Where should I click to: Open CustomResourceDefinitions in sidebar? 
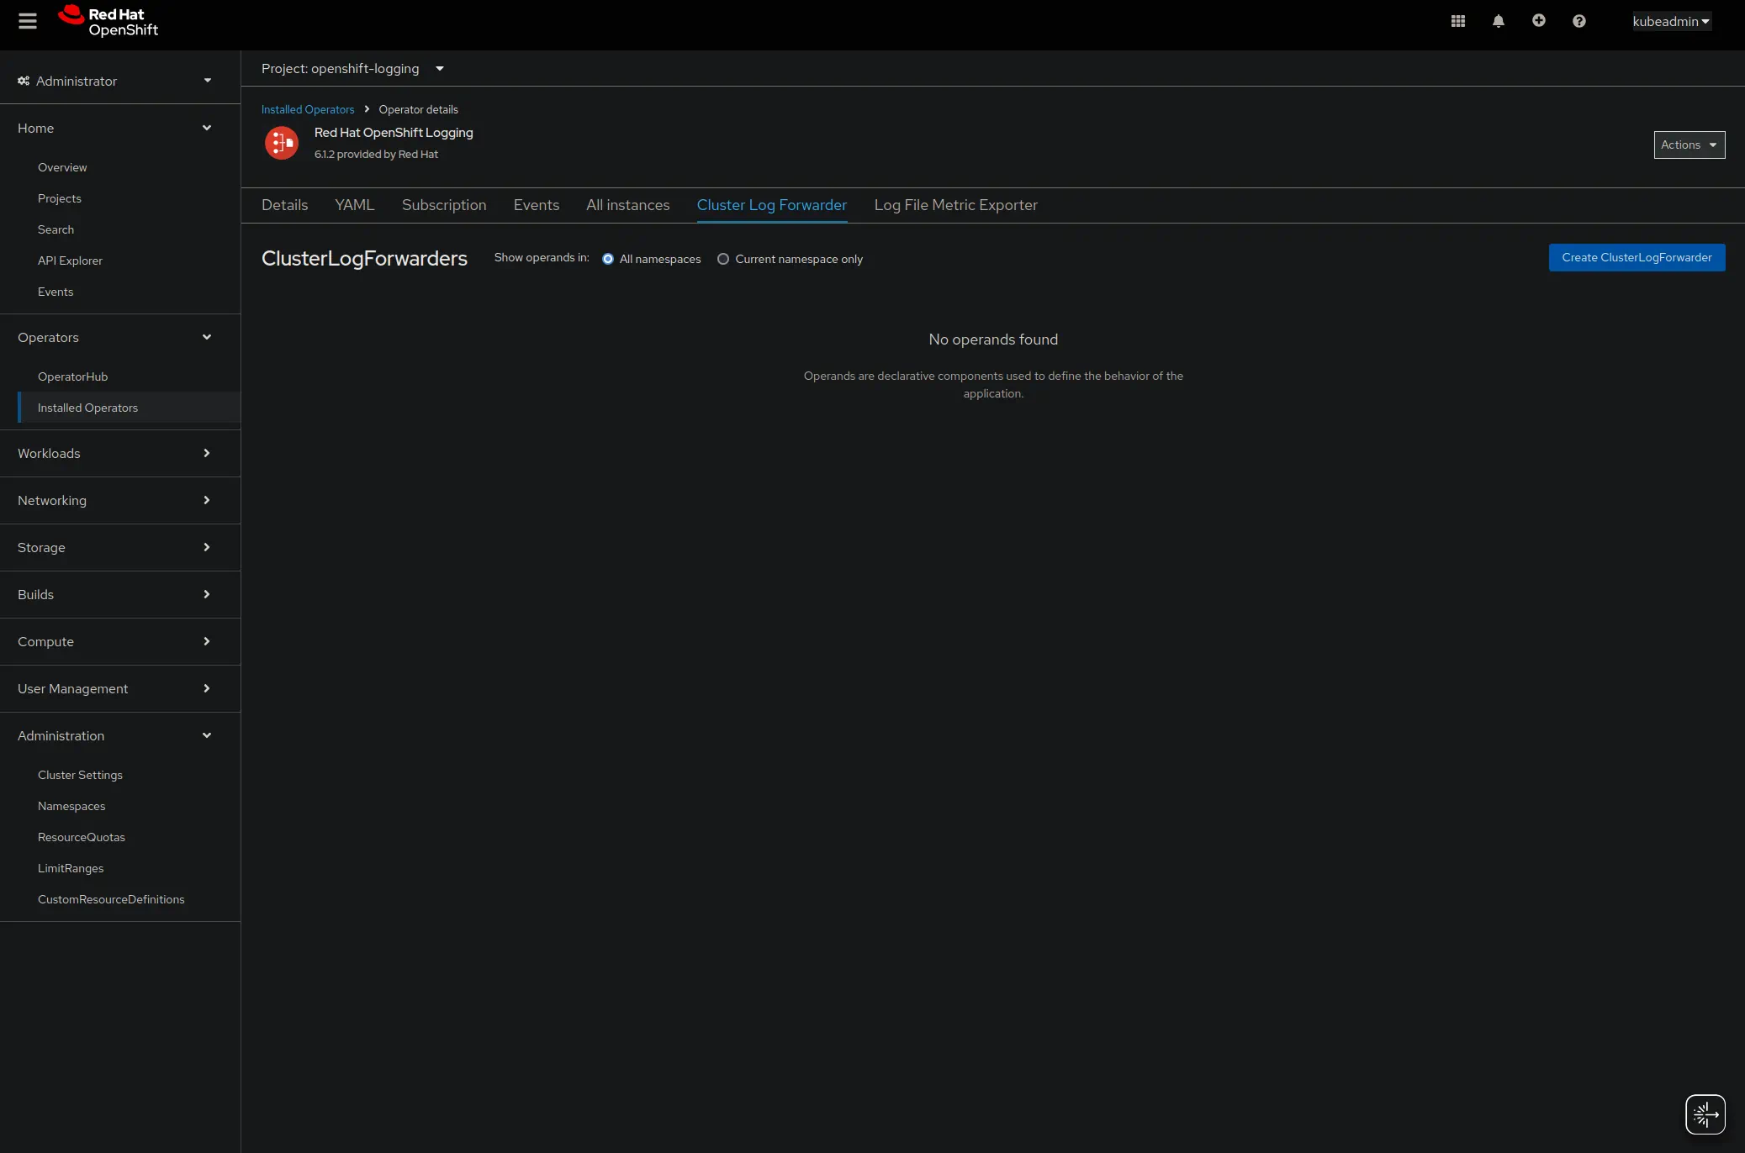(x=111, y=899)
